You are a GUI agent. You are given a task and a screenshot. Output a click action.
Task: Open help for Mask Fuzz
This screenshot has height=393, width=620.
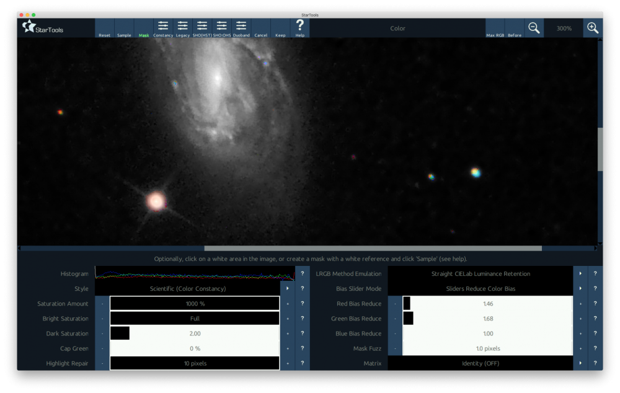(x=595, y=348)
